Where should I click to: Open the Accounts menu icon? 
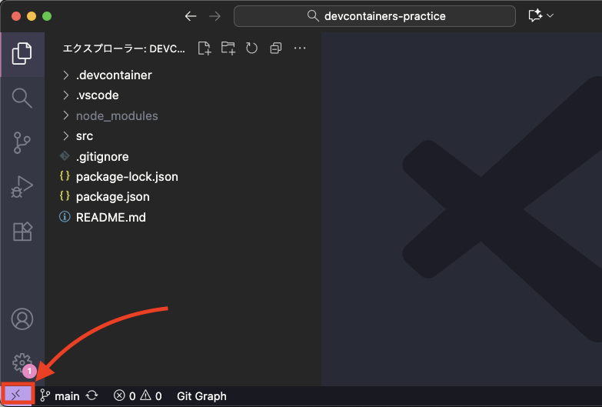pyautogui.click(x=22, y=319)
